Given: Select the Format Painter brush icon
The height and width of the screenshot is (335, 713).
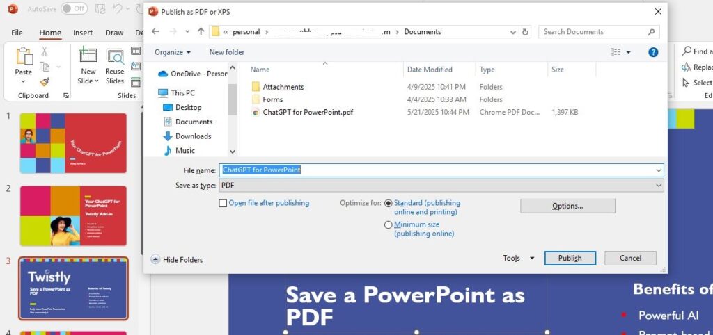Looking at the screenshot, I should 45,82.
